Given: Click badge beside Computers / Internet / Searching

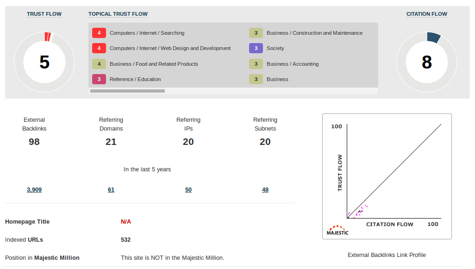Looking at the screenshot, I should point(99,33).
